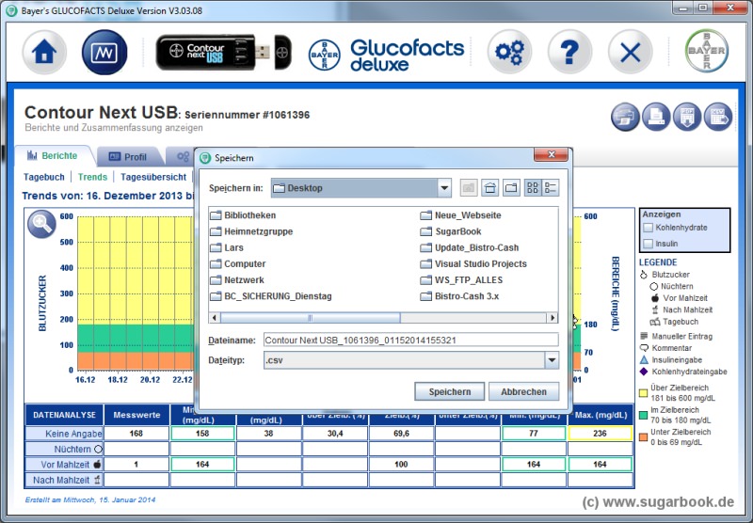Click the home folder icon in dialog

(x=490, y=188)
